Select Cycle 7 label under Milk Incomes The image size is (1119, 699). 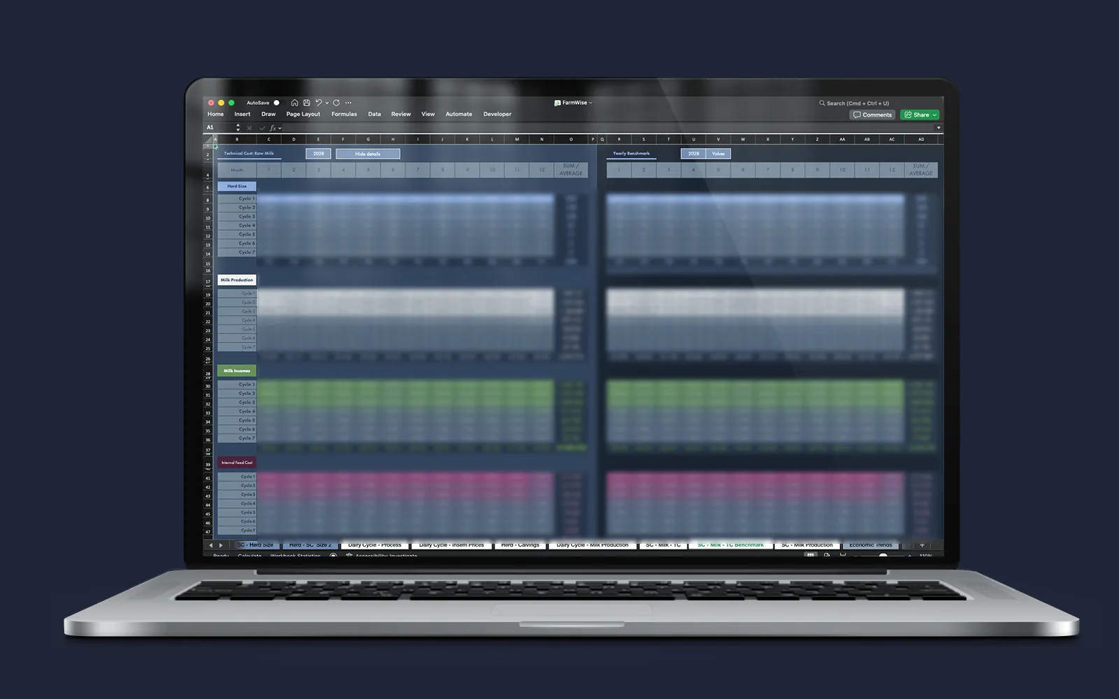[x=237, y=438]
